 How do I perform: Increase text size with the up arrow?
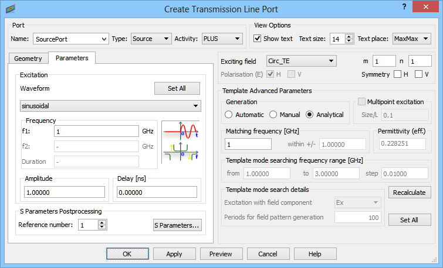(x=349, y=36)
